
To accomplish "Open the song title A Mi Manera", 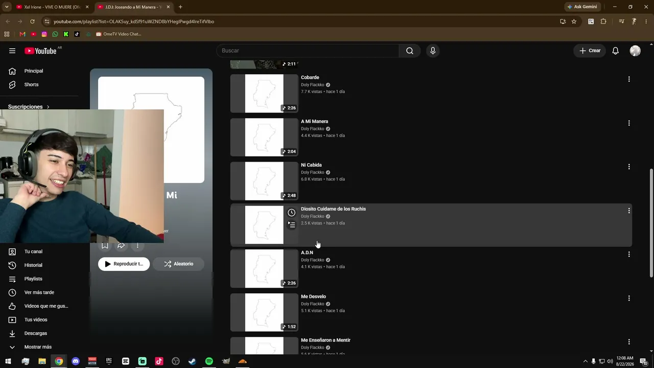I will (314, 122).
